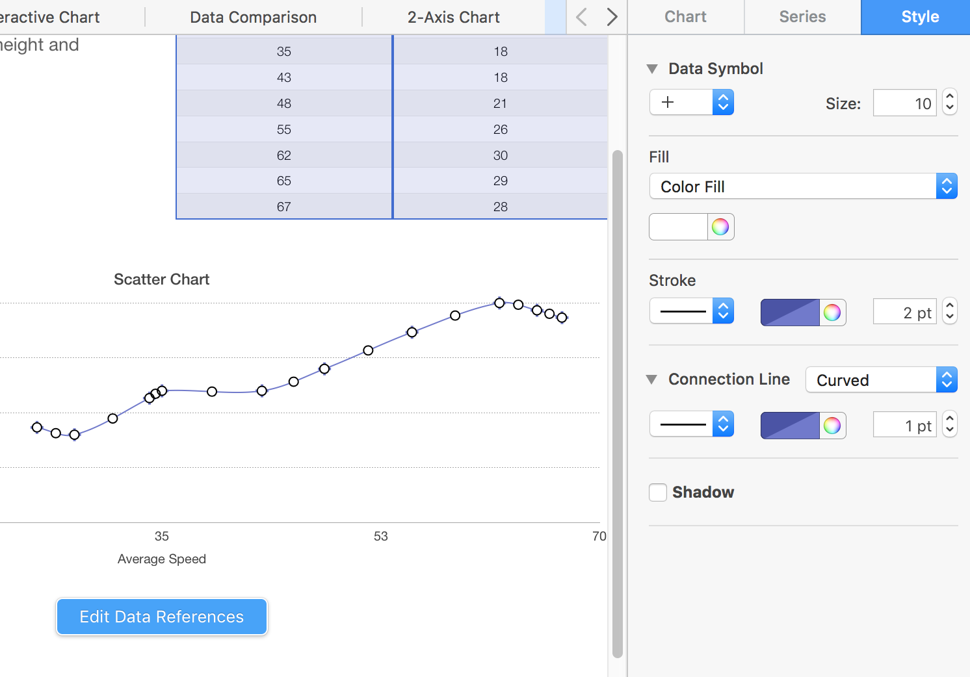Enable the Shadow checkbox
970x677 pixels.
coord(658,492)
